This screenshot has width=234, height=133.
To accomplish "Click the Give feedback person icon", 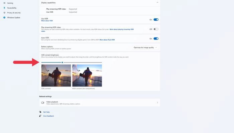I will point(40,116).
